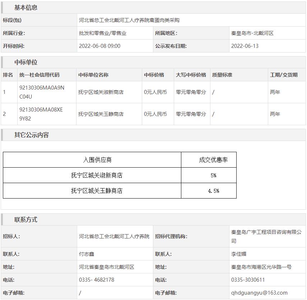Click the region value 秦皇岛市-北戴河区
This screenshot has height=300, width=307.
pyautogui.click(x=252, y=33)
